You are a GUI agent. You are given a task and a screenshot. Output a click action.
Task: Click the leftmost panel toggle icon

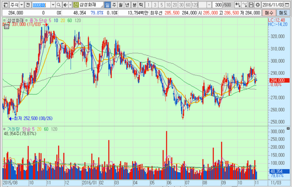[x=4, y=5]
